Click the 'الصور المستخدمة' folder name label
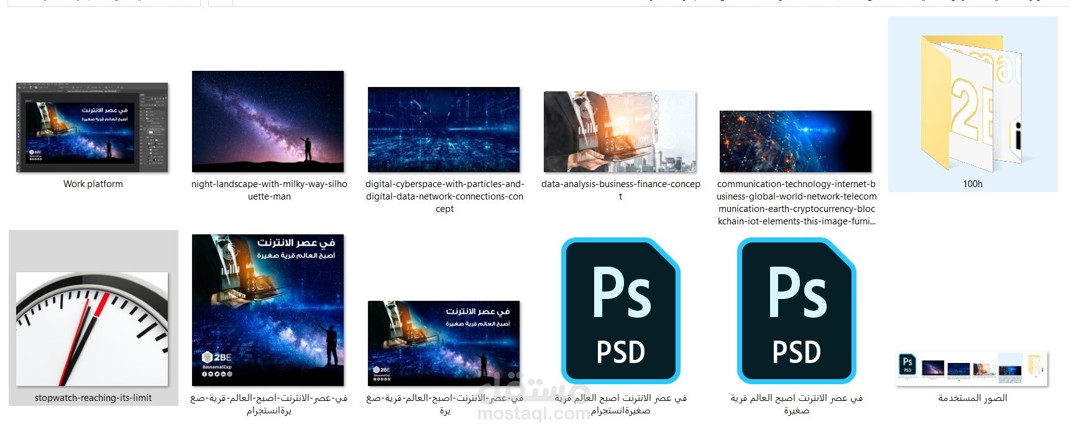The image size is (1069, 432). [973, 398]
